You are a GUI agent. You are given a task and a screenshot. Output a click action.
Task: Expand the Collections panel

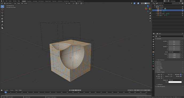[159, 64]
